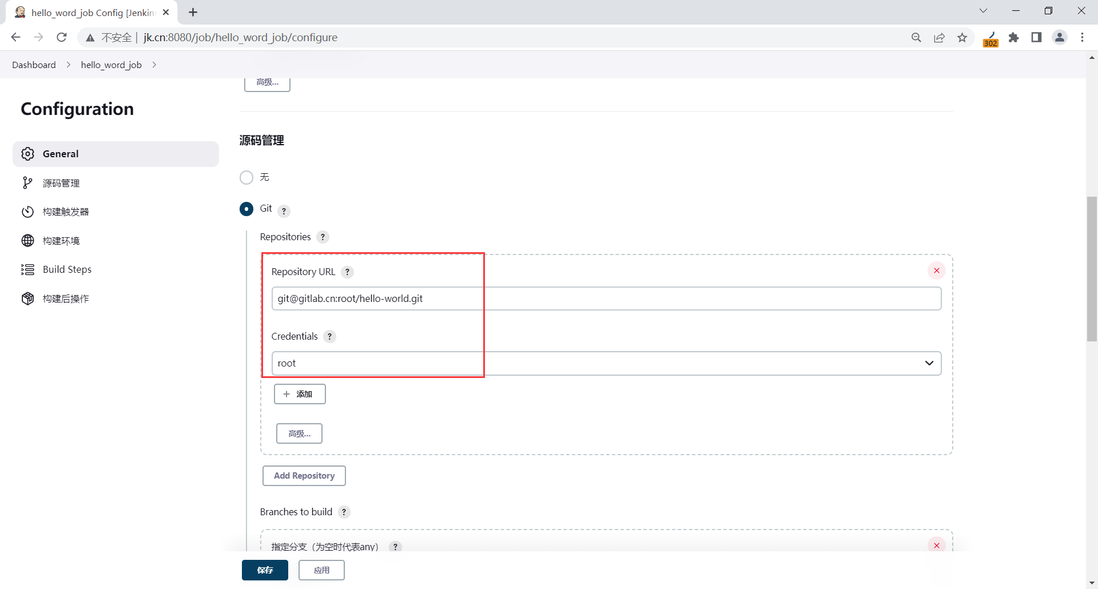Bookmark this page with star icon
Viewport: 1098px width, 589px height.
962,37
